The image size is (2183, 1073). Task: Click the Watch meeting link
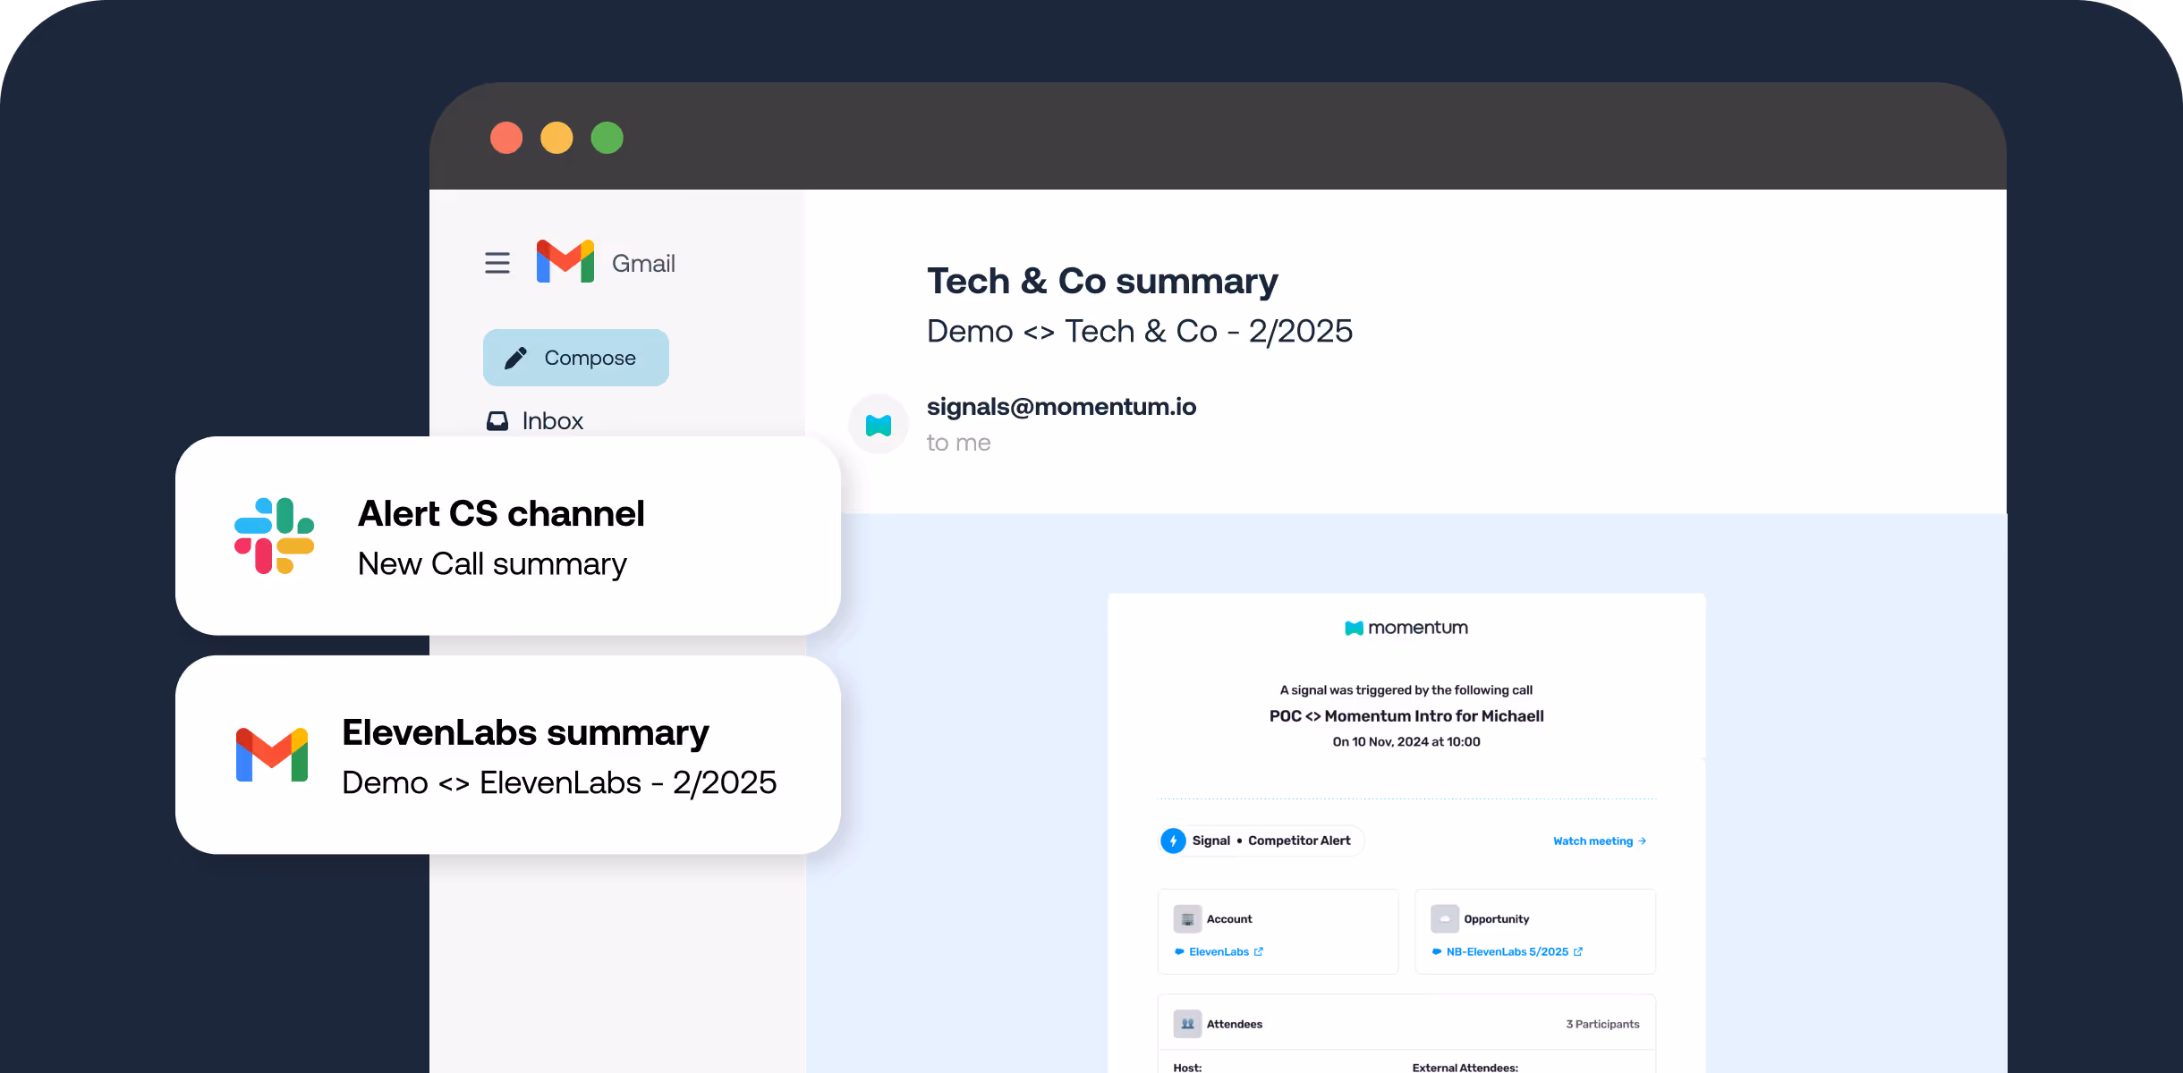(x=1599, y=841)
